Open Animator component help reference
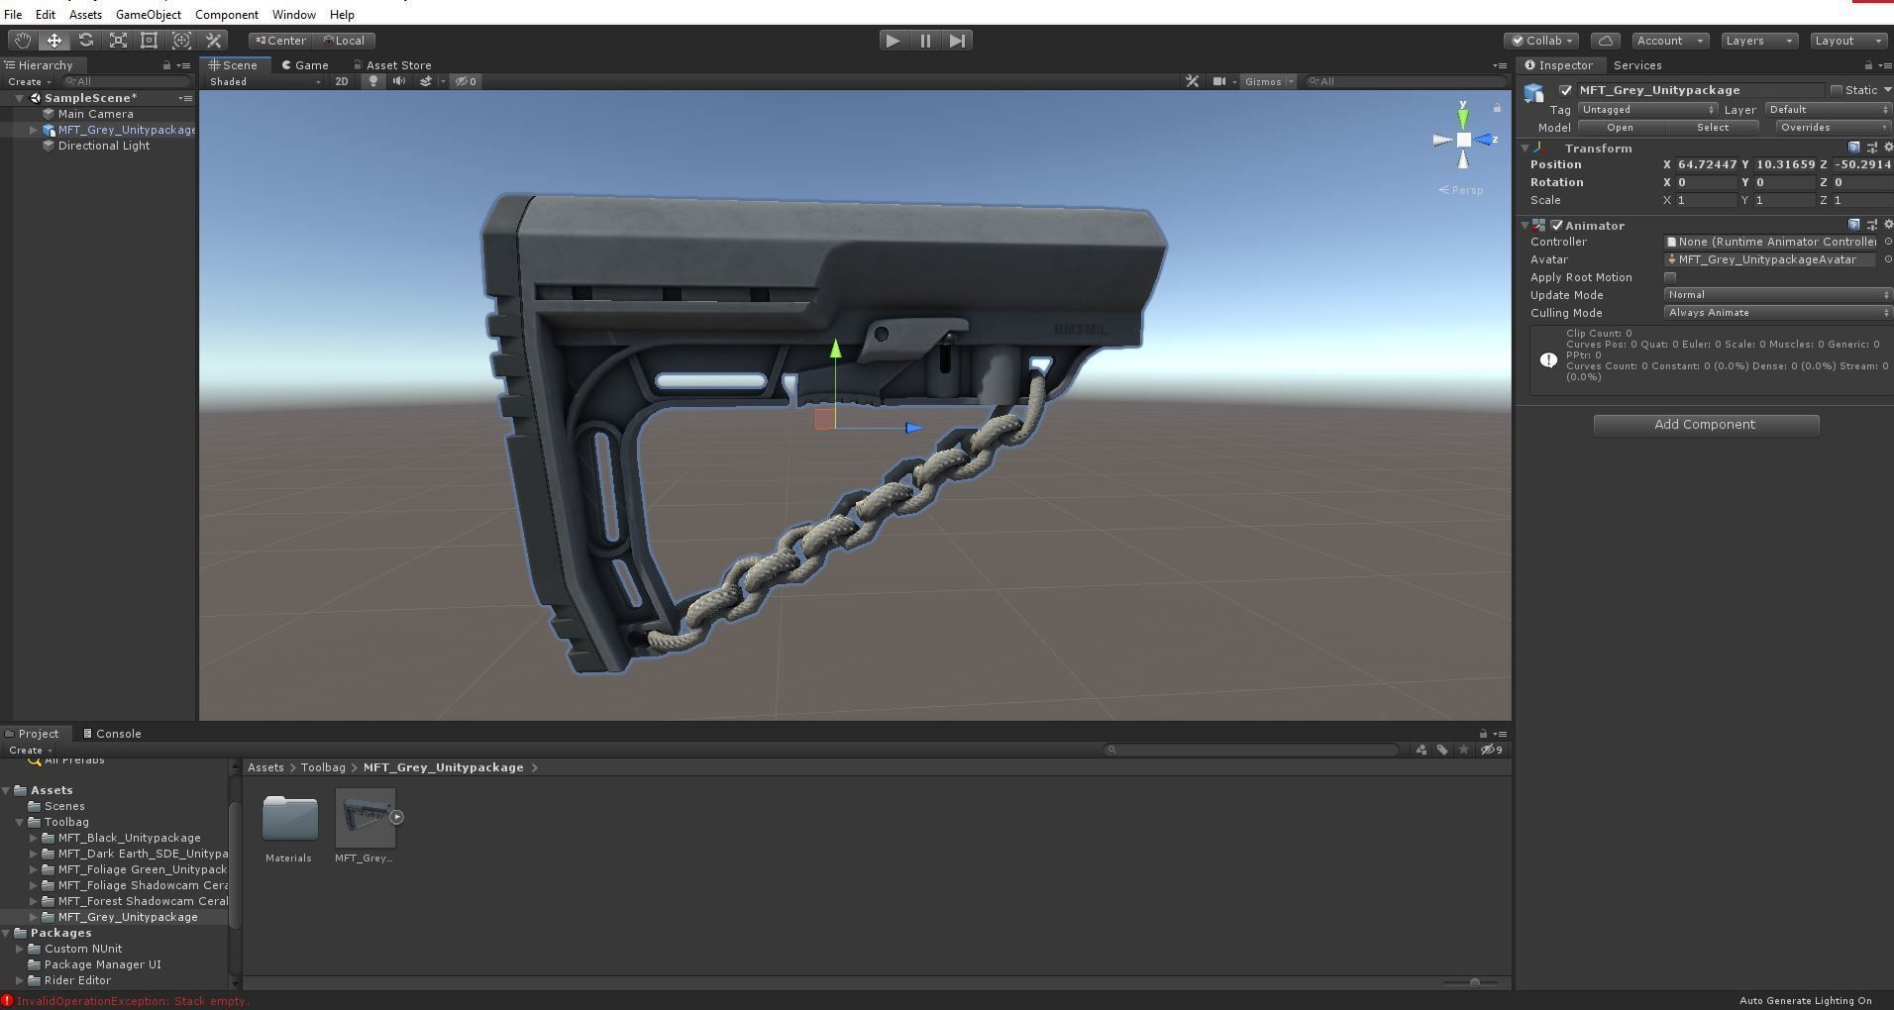Viewport: 1894px width, 1010px height. (x=1854, y=225)
